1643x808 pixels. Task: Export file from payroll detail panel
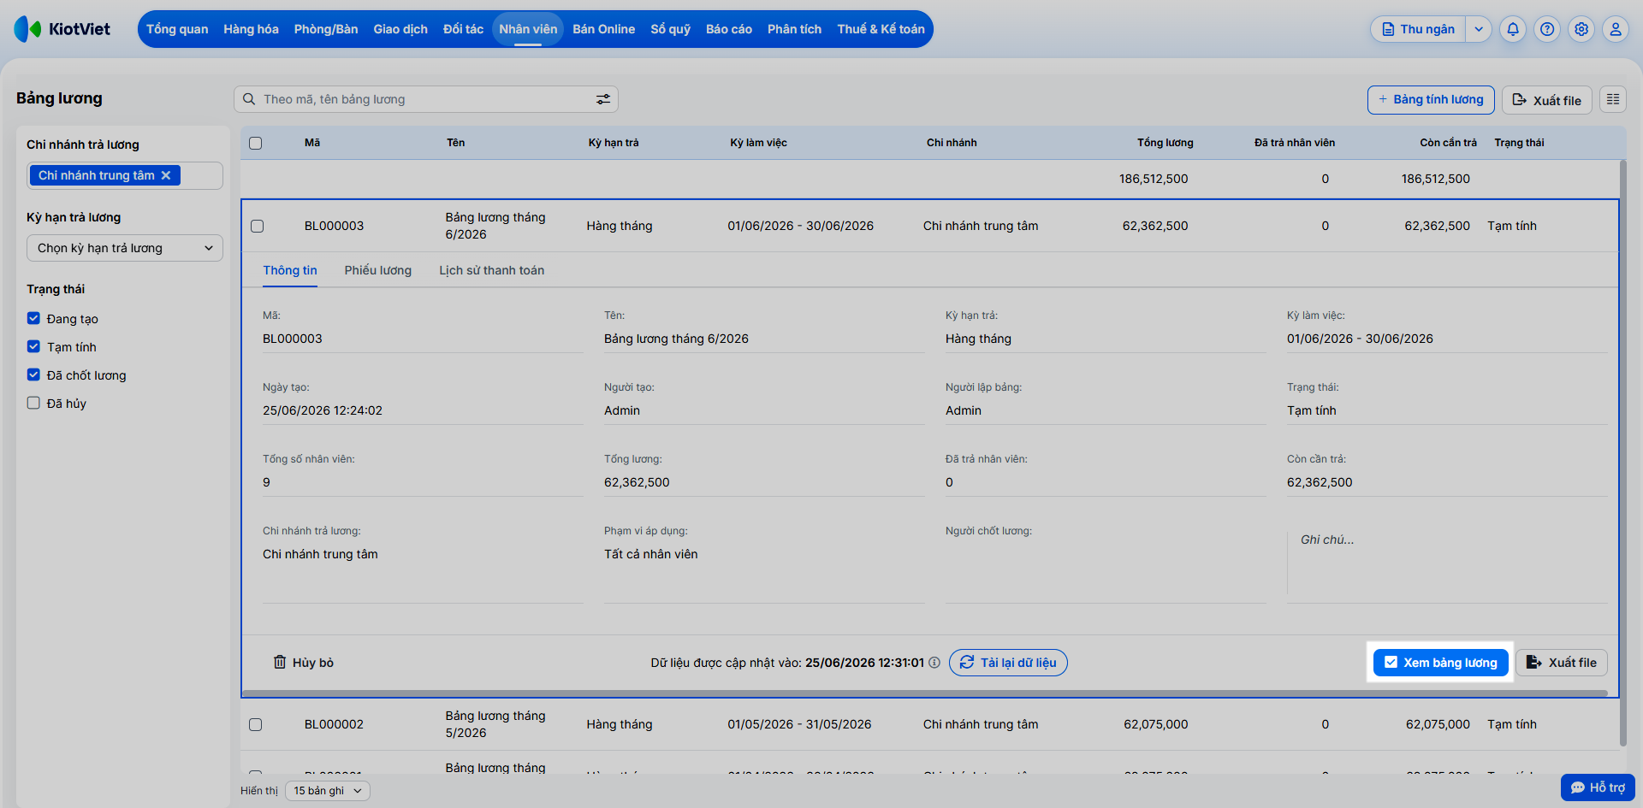pyautogui.click(x=1562, y=663)
